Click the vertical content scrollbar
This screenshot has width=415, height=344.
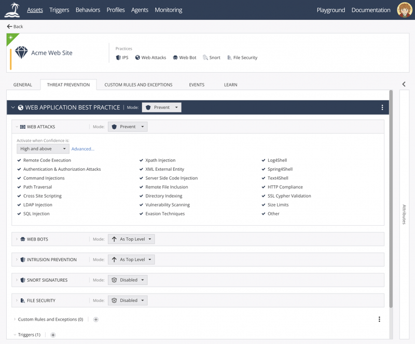tap(391, 199)
